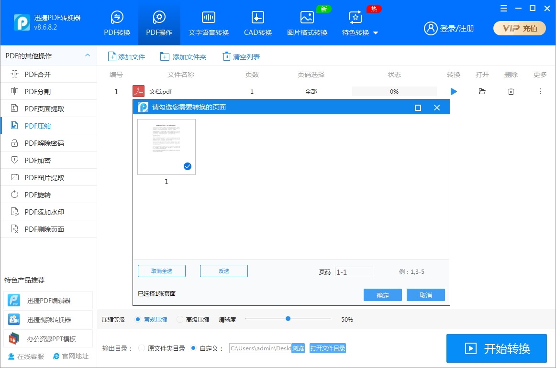Switch to the PDF操作 tab
Image resolution: width=556 pixels, height=368 pixels.
pos(159,23)
